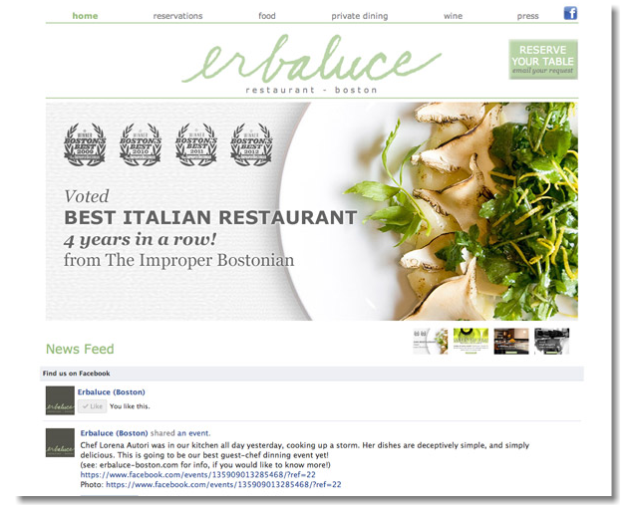The height and width of the screenshot is (509, 634).
Task: Click the Erbaluce avatar next to shared event post
Action: (60, 442)
